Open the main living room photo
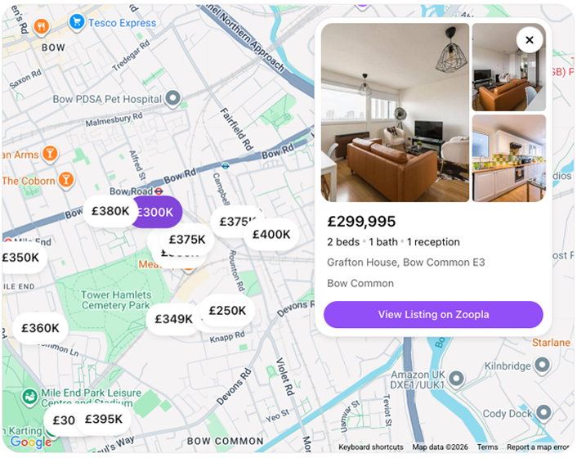 (395, 112)
